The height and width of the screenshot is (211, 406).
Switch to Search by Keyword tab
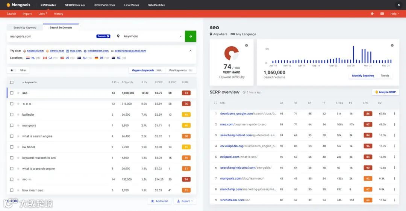(25, 27)
